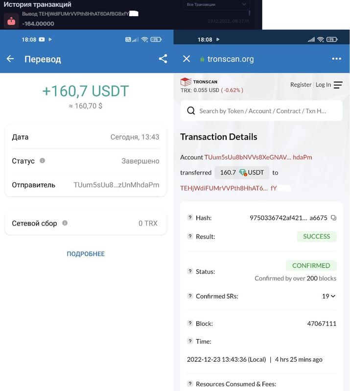
Task: Tap the help icon next to Time
Action: 190,341
